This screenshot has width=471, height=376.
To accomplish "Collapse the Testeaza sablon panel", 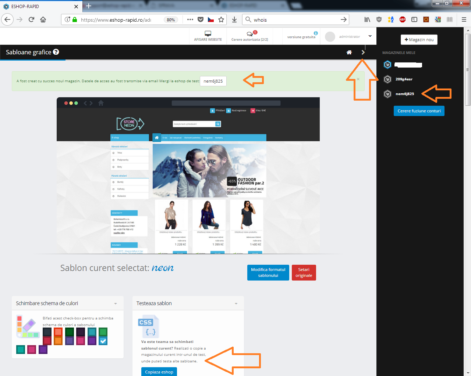I will point(236,304).
